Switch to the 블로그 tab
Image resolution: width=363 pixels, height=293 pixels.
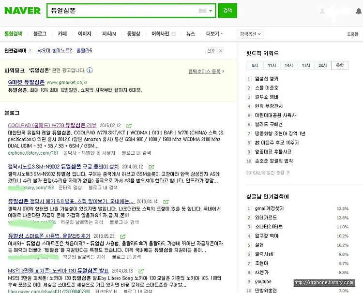(x=40, y=34)
